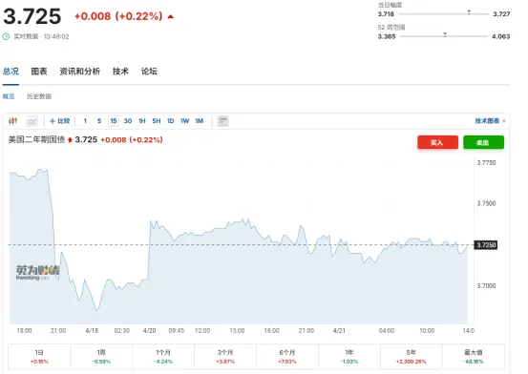Click the 3.7250 current price axis label

pos(486,245)
